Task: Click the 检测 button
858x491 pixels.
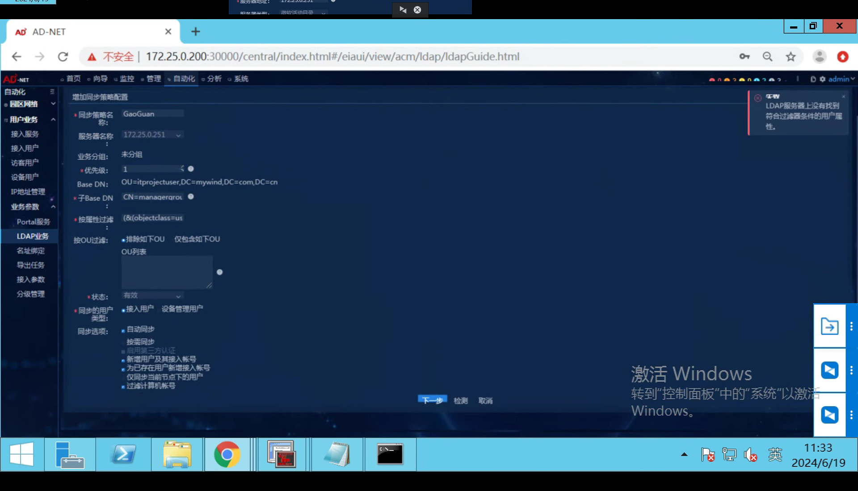Action: [460, 401]
